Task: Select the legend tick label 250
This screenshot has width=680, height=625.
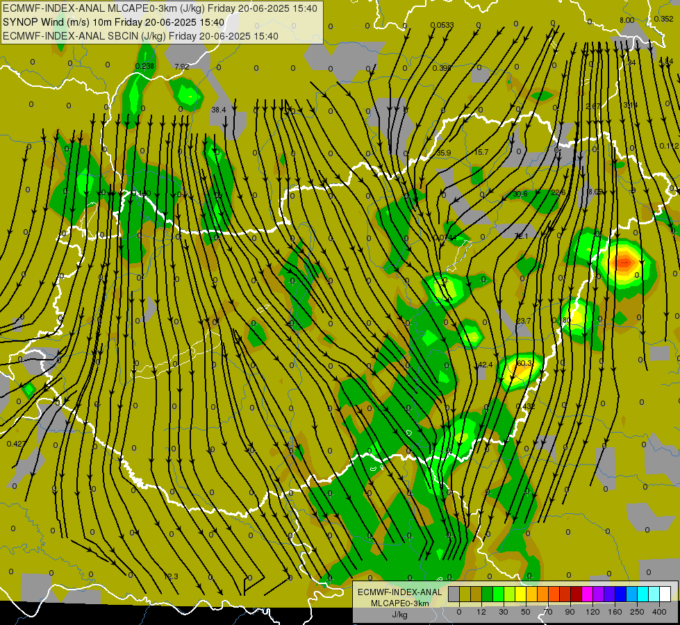Action: point(637,612)
